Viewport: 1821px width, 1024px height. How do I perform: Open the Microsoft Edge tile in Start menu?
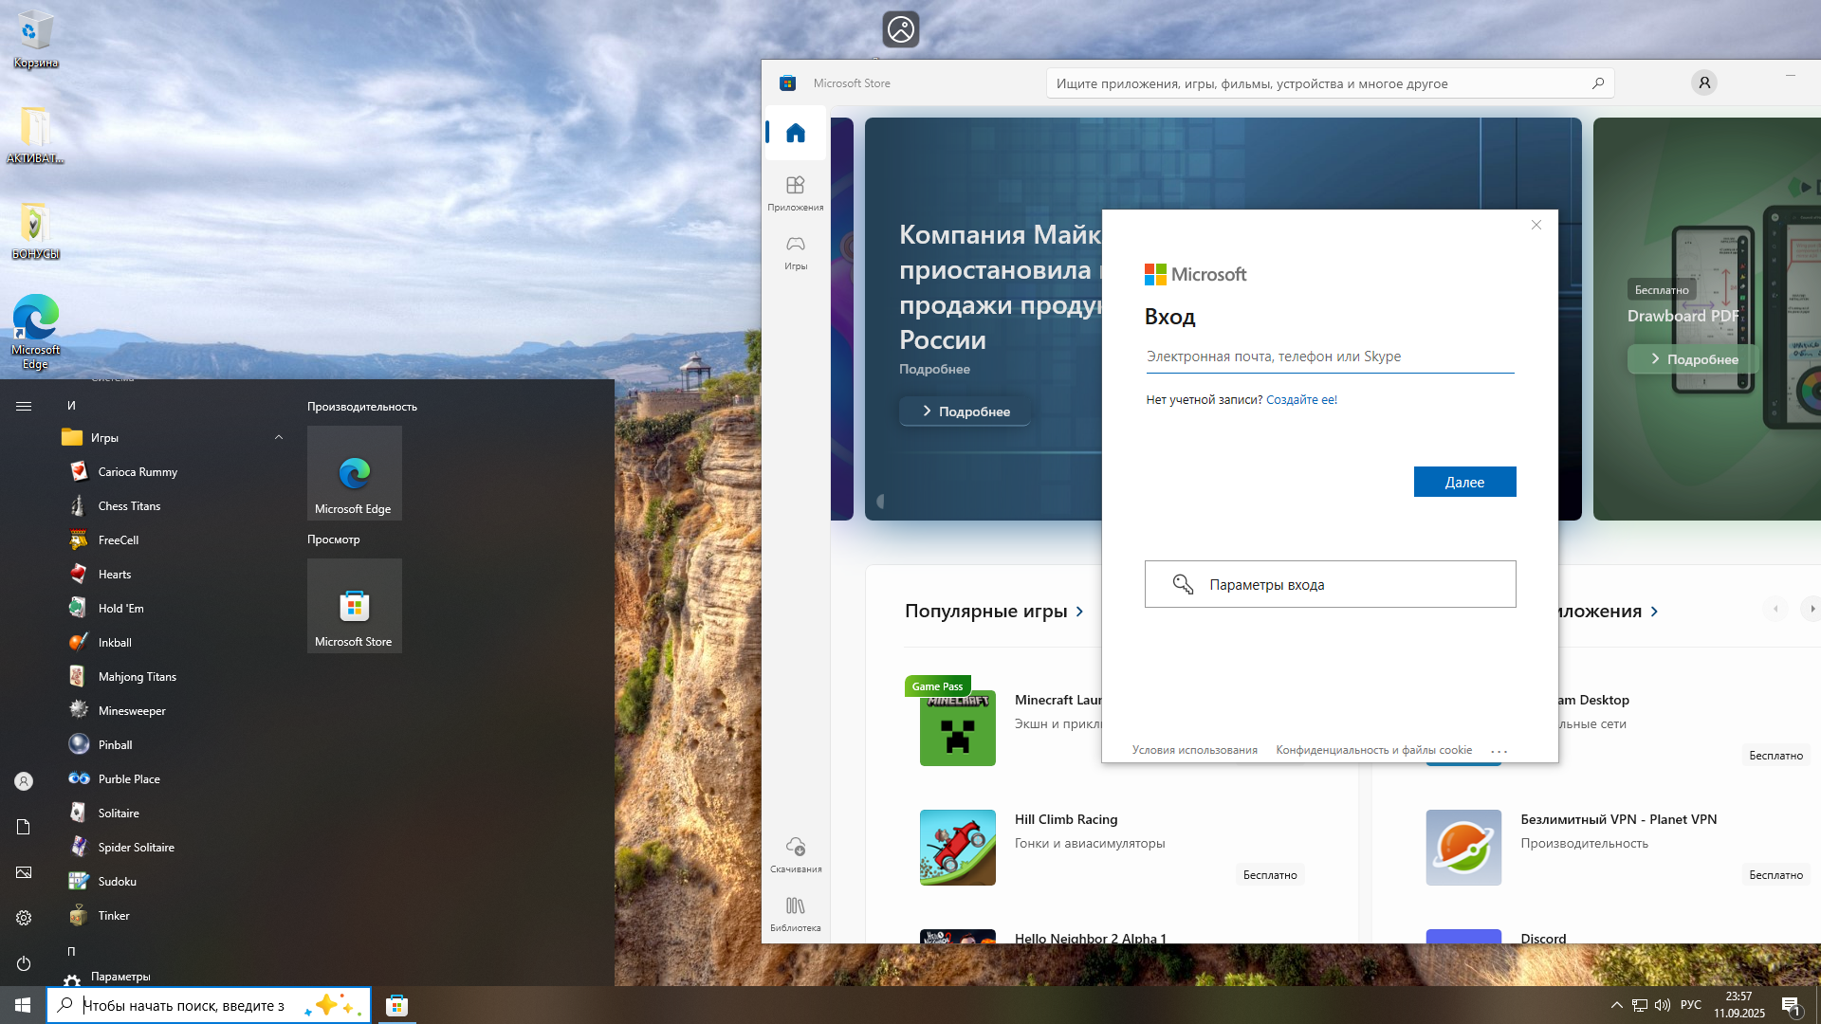(x=354, y=473)
